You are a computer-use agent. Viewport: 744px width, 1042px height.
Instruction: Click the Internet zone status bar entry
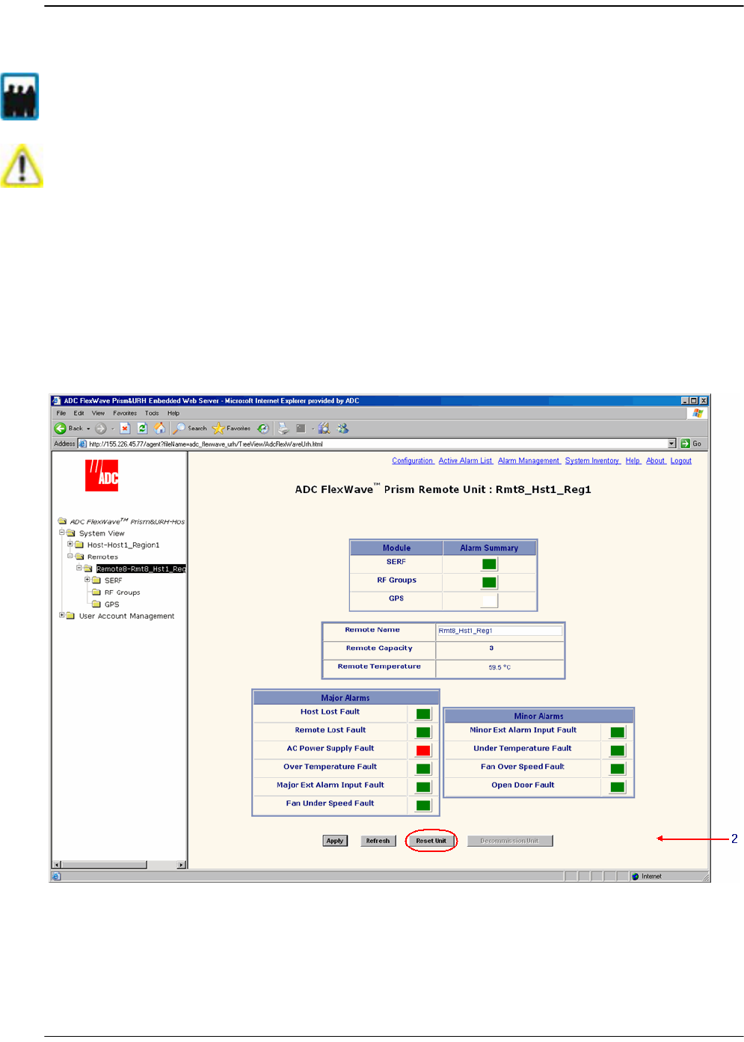[x=647, y=876]
